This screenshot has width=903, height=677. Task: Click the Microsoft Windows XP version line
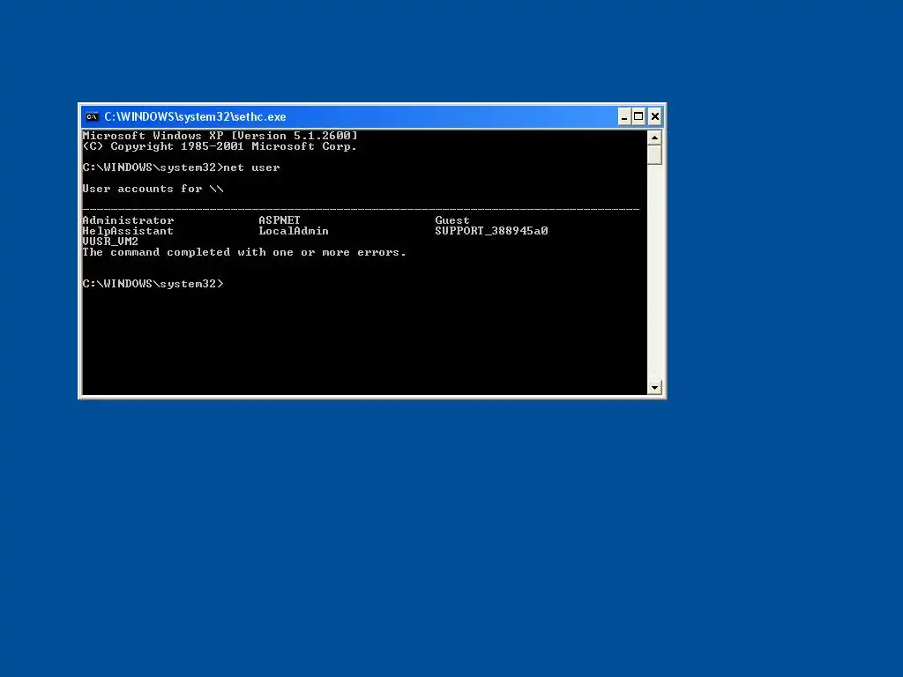click(x=220, y=136)
